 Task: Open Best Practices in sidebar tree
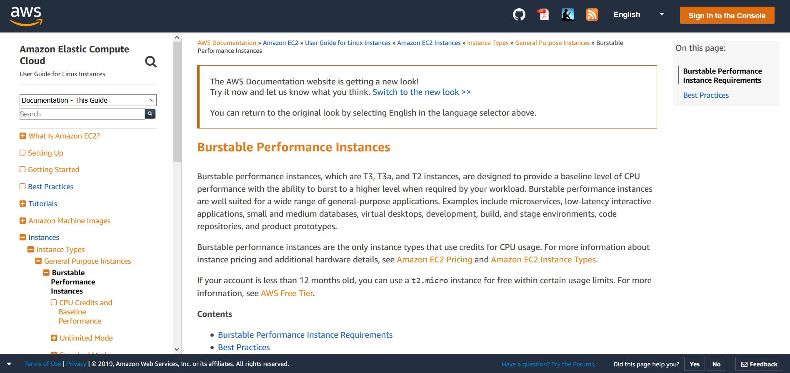pyautogui.click(x=50, y=187)
